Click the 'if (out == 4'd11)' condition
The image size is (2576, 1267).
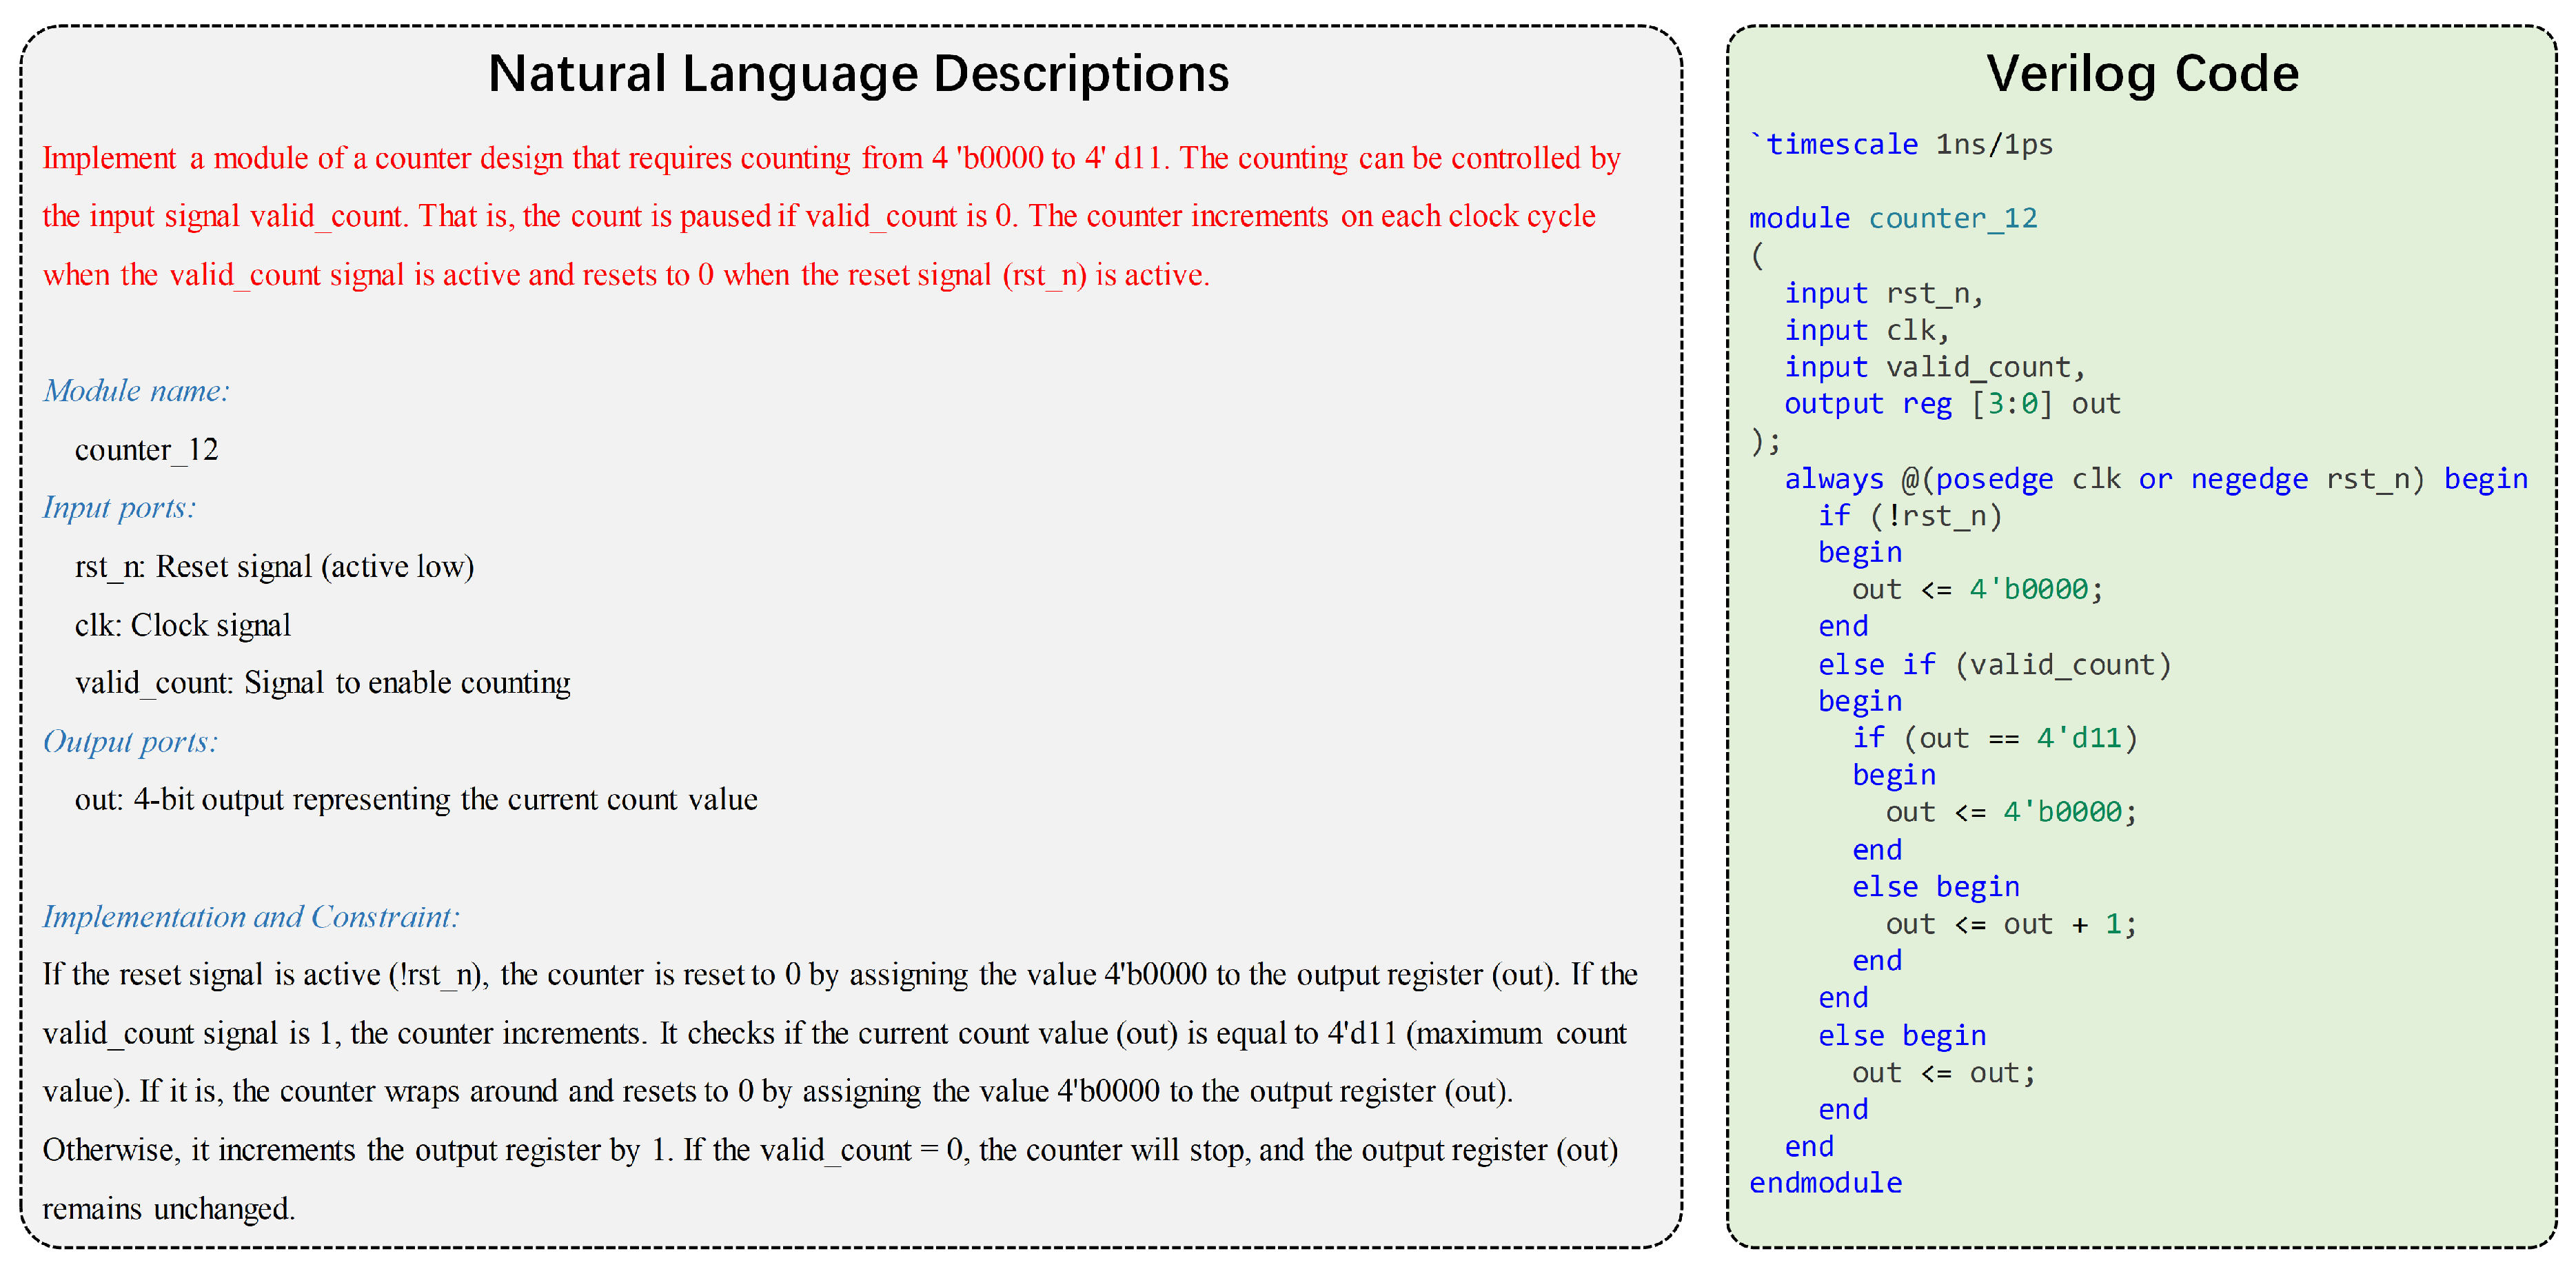(1994, 738)
